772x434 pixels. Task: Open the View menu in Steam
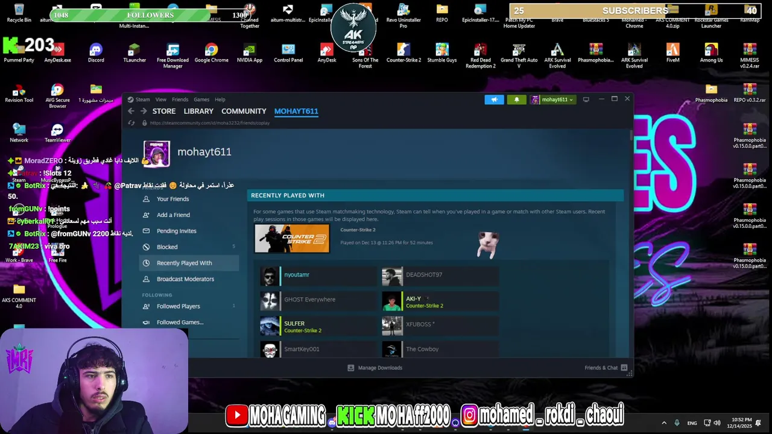pyautogui.click(x=160, y=99)
